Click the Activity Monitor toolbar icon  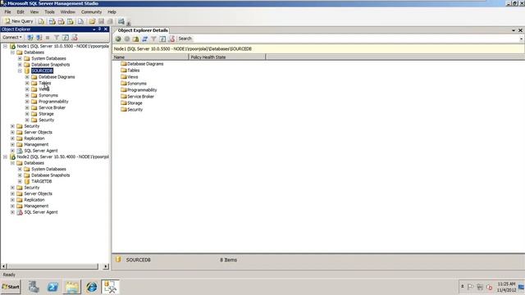tap(121, 21)
